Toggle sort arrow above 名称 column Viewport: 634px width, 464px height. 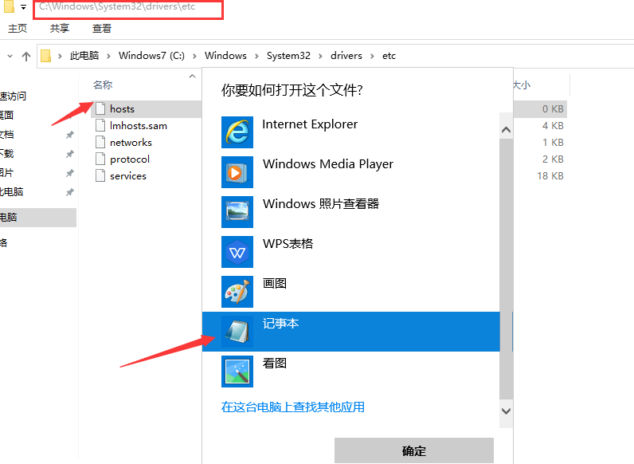pos(193,76)
